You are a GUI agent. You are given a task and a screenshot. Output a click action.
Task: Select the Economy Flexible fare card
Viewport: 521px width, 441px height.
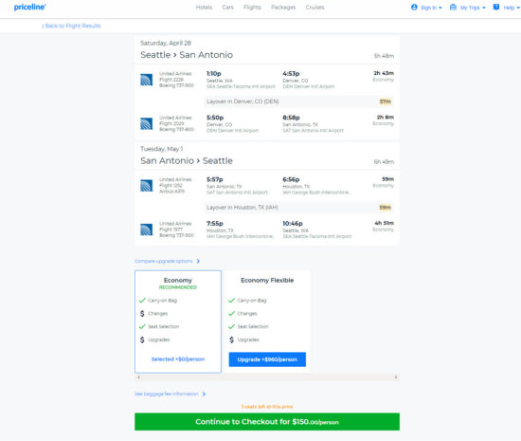point(267,322)
